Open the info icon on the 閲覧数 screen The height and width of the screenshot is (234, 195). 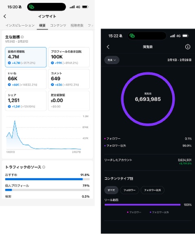tap(188, 47)
